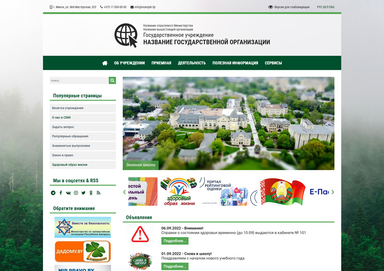384x271 pixels.
Task: Open the "Сервисы" menu item
Action: [x=273, y=63]
